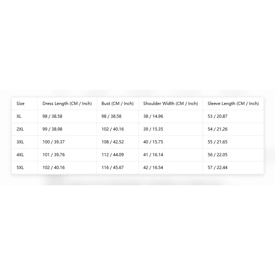Select the 57 / 22.44 sleeve length cell
The height and width of the screenshot is (275, 275).
click(x=218, y=167)
